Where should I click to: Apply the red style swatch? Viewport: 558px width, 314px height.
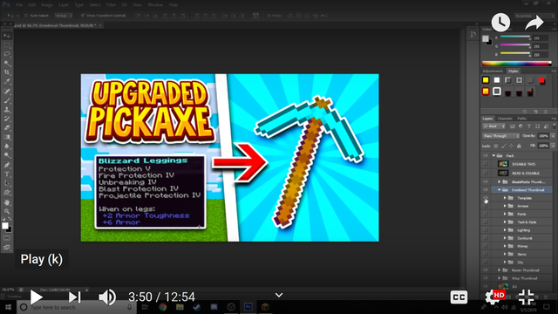[541, 80]
